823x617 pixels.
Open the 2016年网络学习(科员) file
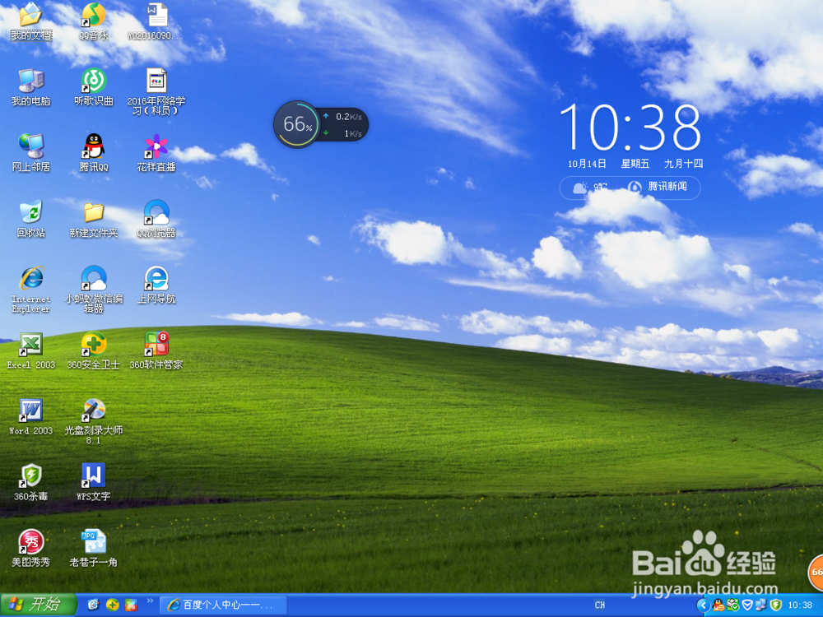pyautogui.click(x=156, y=92)
